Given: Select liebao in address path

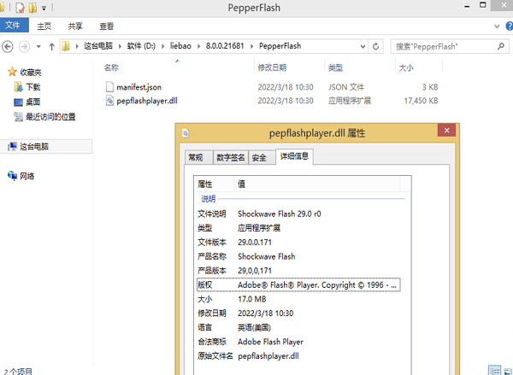Looking at the screenshot, I should 180,46.
